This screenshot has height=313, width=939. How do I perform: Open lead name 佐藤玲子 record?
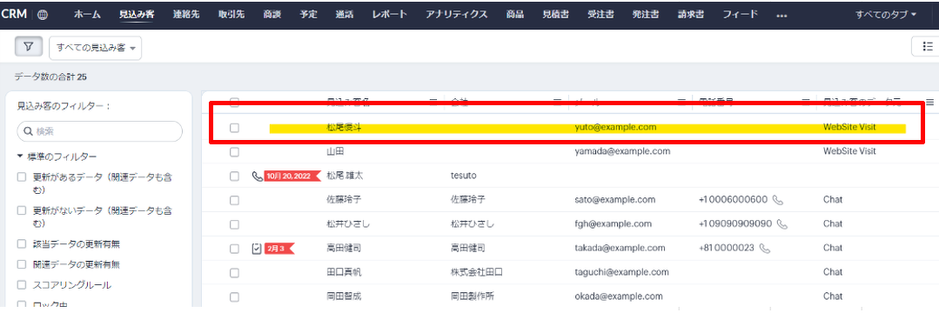click(344, 199)
